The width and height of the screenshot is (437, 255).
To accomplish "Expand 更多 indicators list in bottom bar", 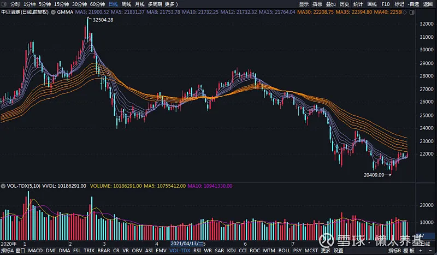I will [x=326, y=251].
